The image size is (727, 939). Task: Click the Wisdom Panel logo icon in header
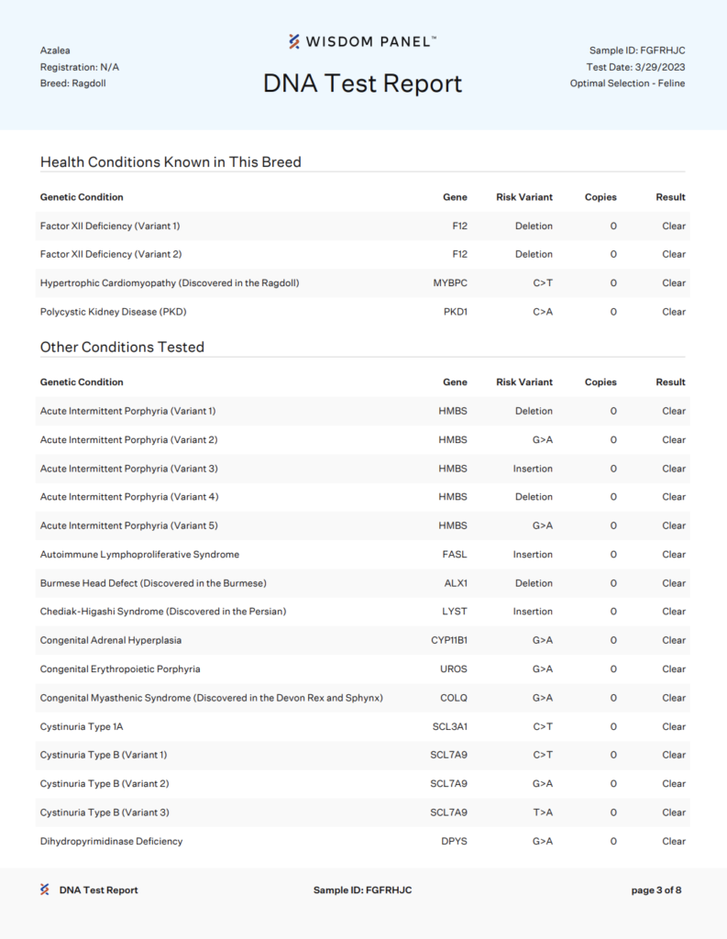[293, 41]
